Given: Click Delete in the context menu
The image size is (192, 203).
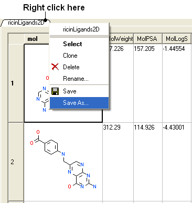Looking at the screenshot, I should pyautogui.click(x=79, y=67).
